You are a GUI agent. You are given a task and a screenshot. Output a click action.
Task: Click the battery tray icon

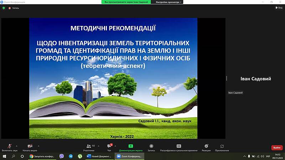tap(254, 156)
